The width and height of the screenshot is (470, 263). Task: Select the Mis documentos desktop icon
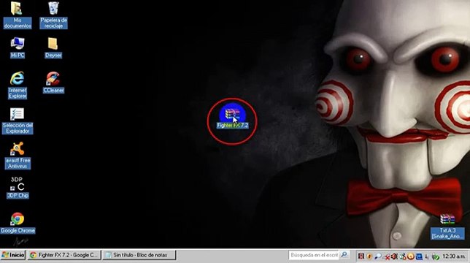click(18, 15)
